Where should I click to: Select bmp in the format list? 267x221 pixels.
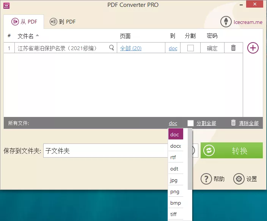click(176, 203)
